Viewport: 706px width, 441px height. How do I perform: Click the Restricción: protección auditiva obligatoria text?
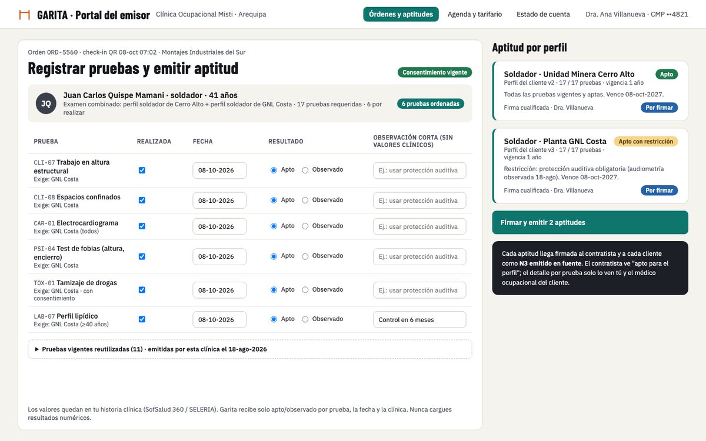(x=584, y=173)
